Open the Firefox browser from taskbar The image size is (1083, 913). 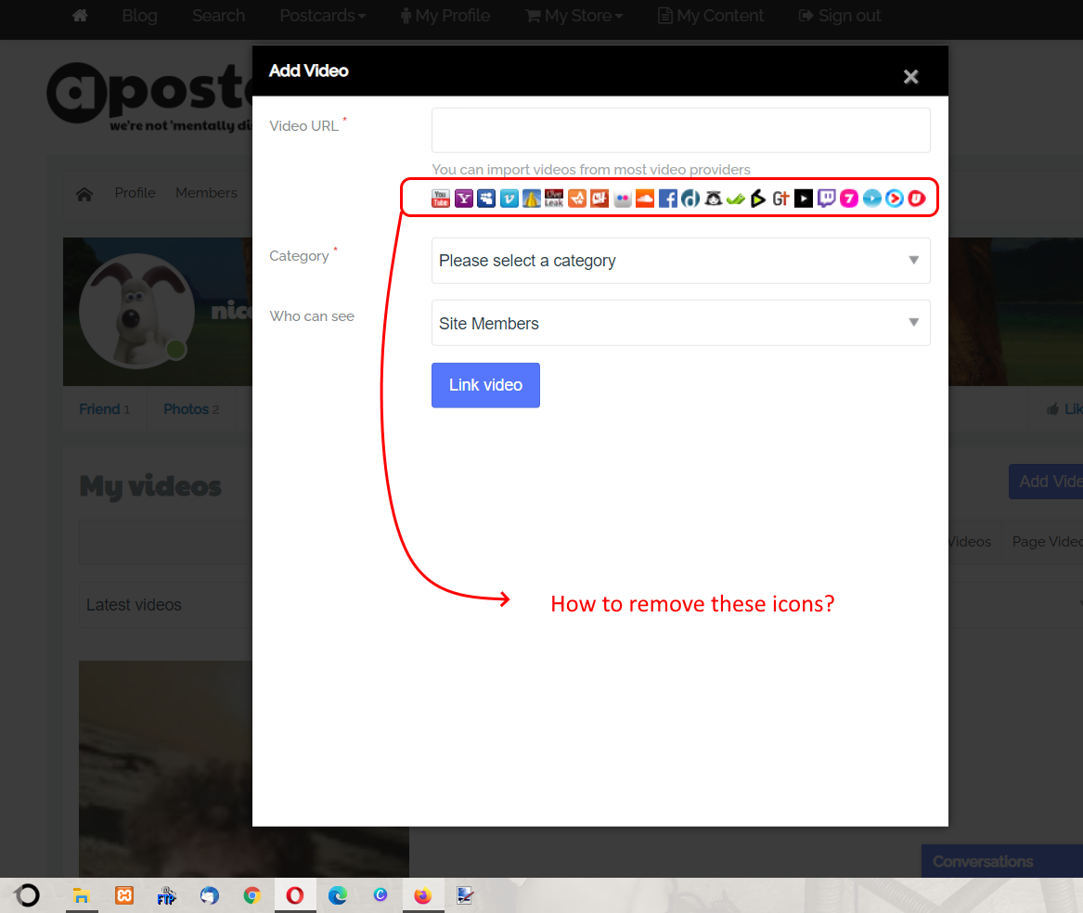pyautogui.click(x=422, y=895)
